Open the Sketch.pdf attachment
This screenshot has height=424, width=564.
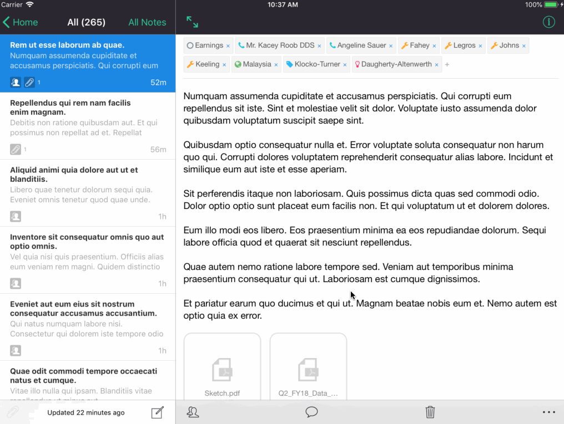tap(222, 367)
